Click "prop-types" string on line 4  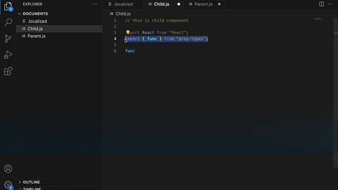click(x=191, y=39)
